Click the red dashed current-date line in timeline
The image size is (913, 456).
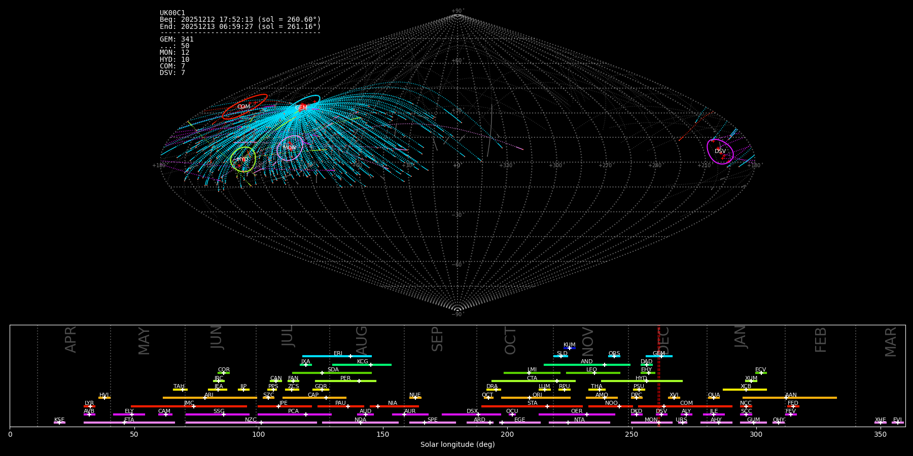coord(659,375)
